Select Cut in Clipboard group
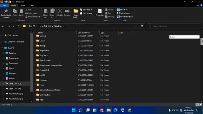 [x=28, y=10]
